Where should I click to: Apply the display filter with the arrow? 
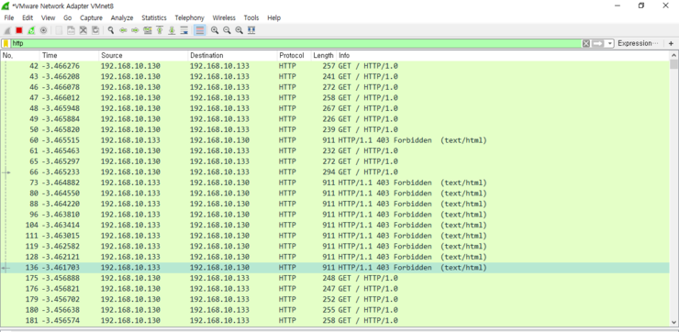[598, 43]
